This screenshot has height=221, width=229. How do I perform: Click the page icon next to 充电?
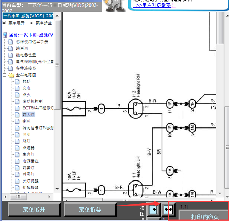17,88
